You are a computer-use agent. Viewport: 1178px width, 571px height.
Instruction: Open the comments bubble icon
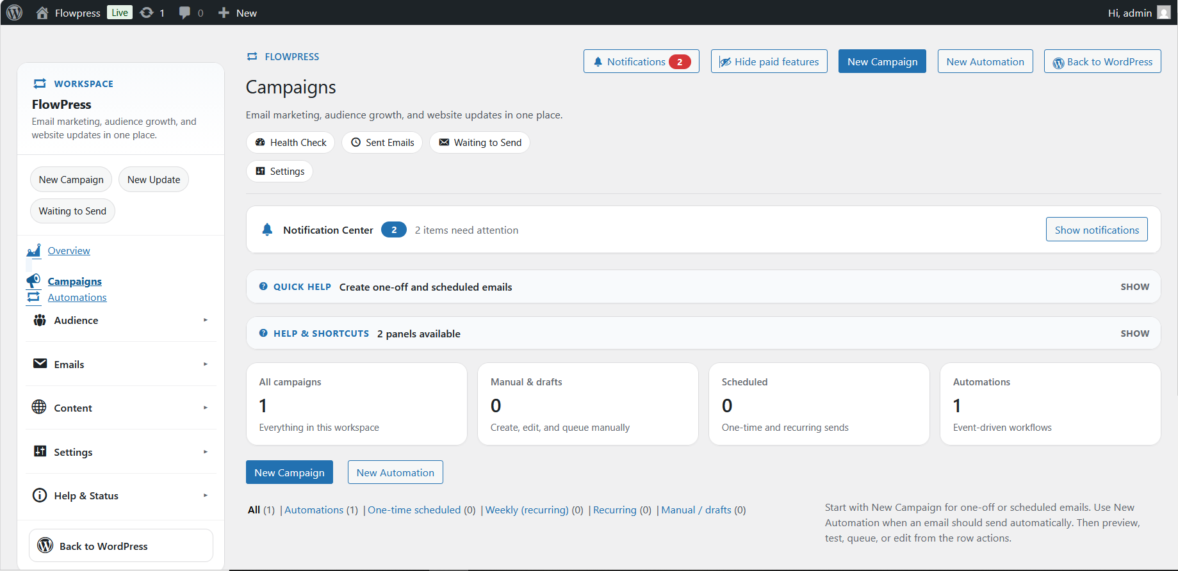[185, 13]
